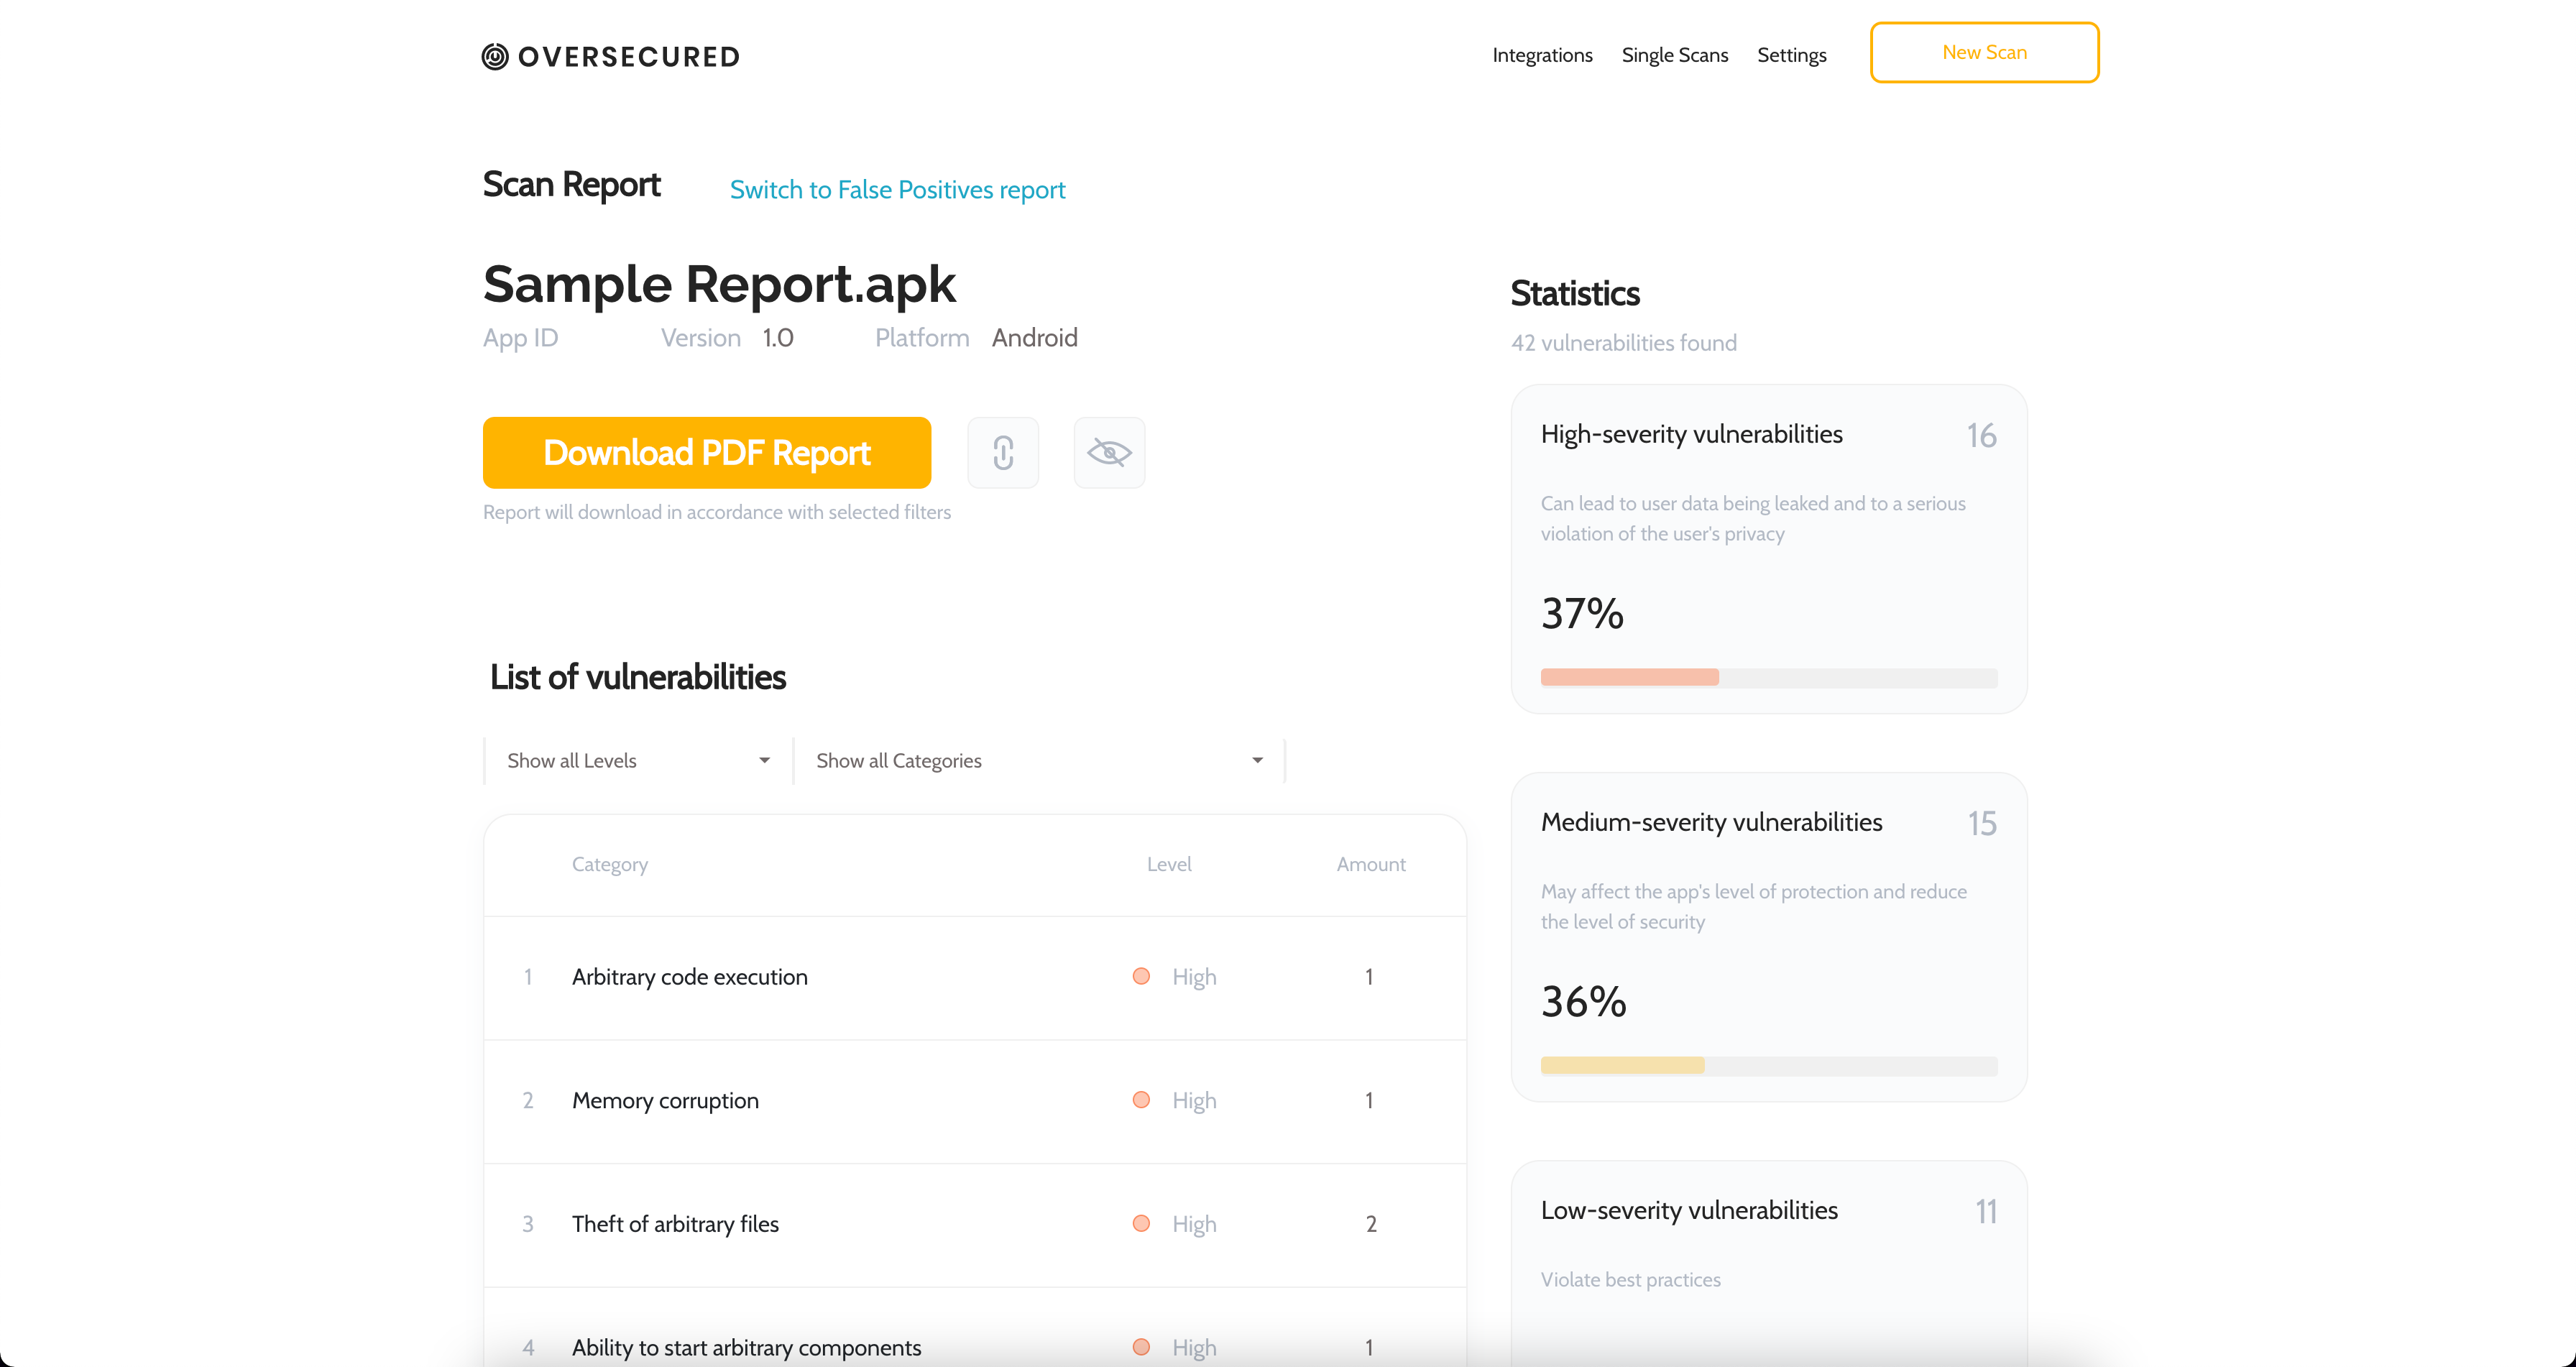Screen dimensions: 2576x1367
Task: Open the Arbitrary code execution row
Action: pyautogui.click(x=690, y=977)
